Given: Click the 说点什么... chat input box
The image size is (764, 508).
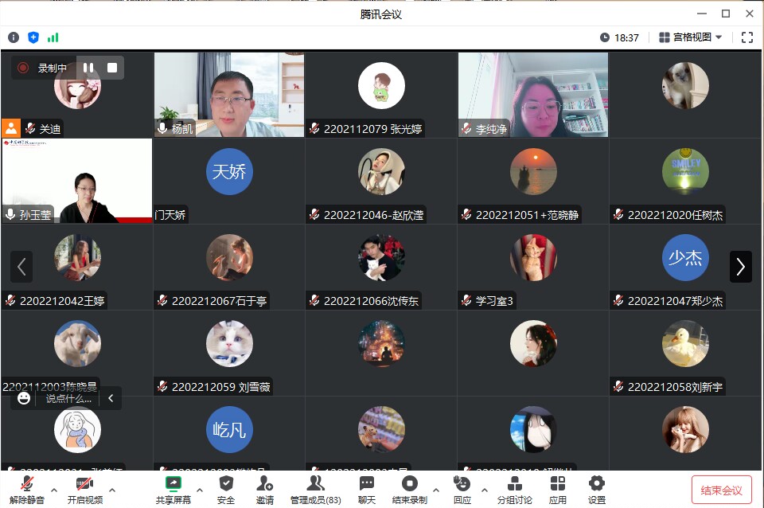Looking at the screenshot, I should [68, 399].
